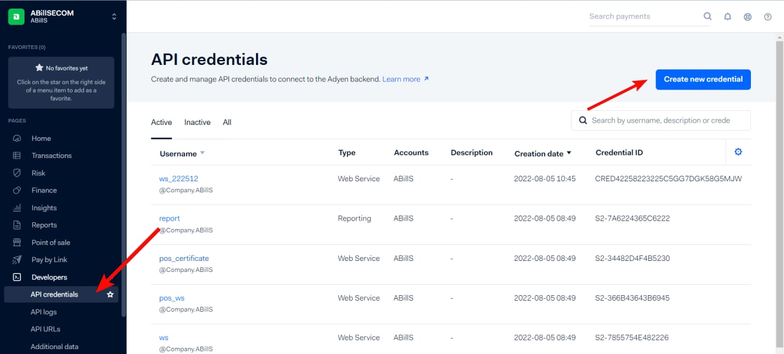Click the Accounts column header
This screenshot has height=354, width=784.
coord(411,153)
